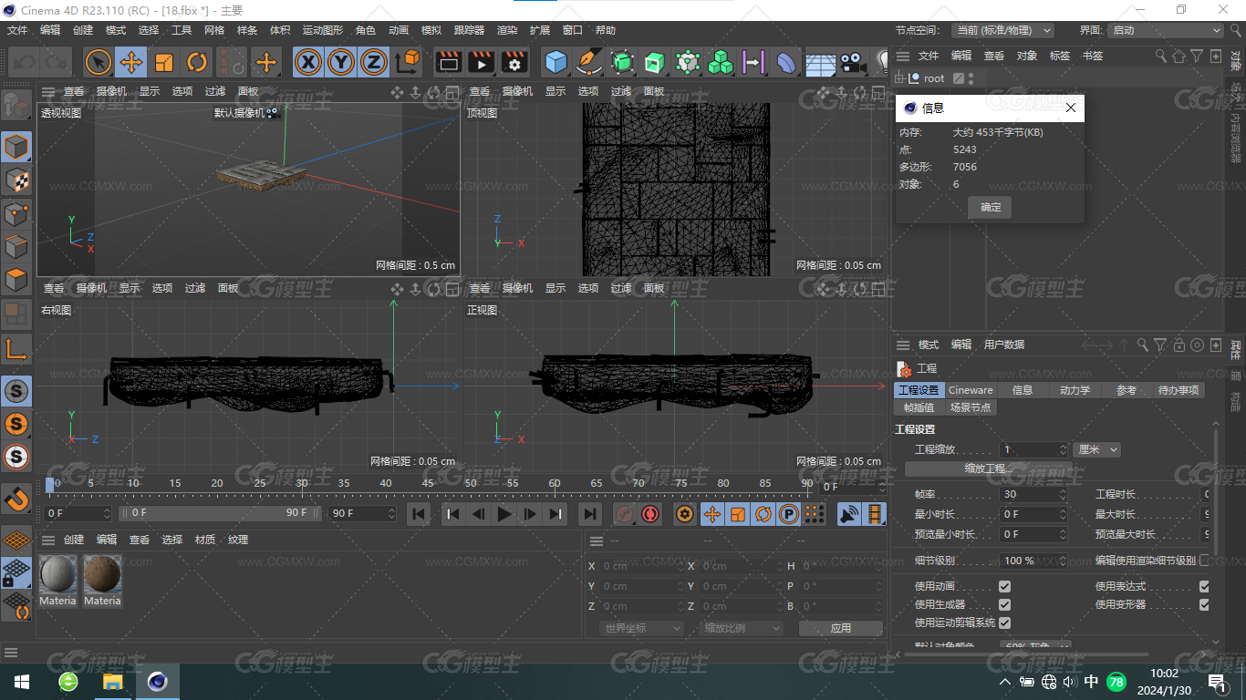The width and height of the screenshot is (1246, 700).
Task: Render the current view clapperboard icon
Action: (448, 62)
